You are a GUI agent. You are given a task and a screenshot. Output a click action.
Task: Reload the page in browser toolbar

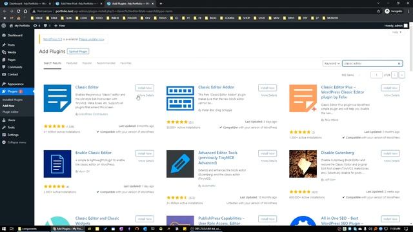click(x=18, y=12)
